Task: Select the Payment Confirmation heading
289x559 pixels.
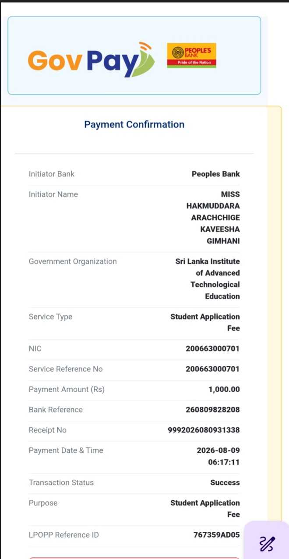Action: pos(134,124)
